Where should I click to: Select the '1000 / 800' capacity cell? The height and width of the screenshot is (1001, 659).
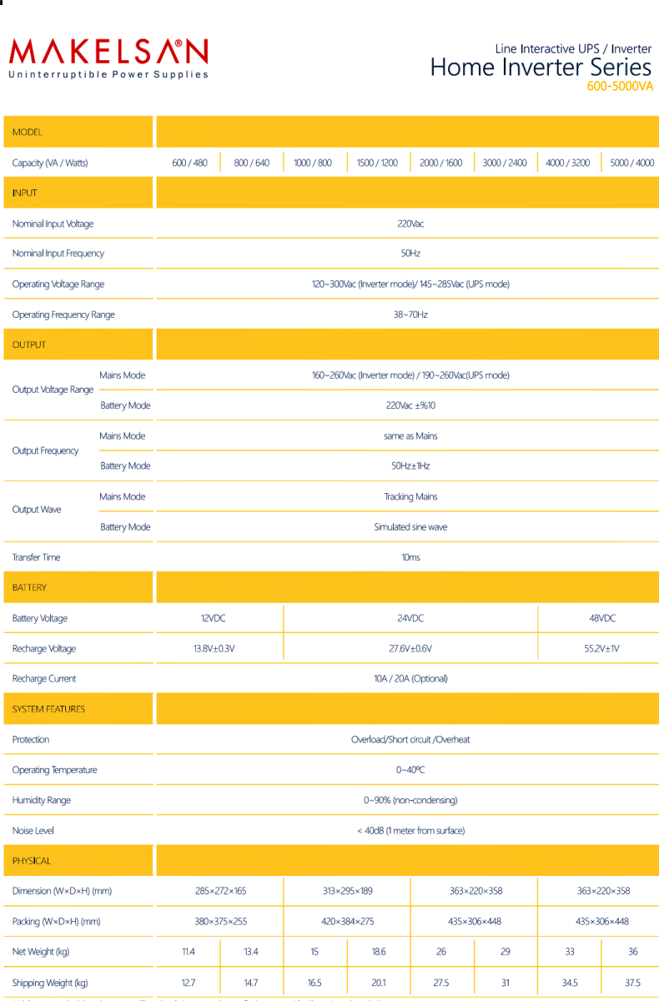[x=313, y=163]
